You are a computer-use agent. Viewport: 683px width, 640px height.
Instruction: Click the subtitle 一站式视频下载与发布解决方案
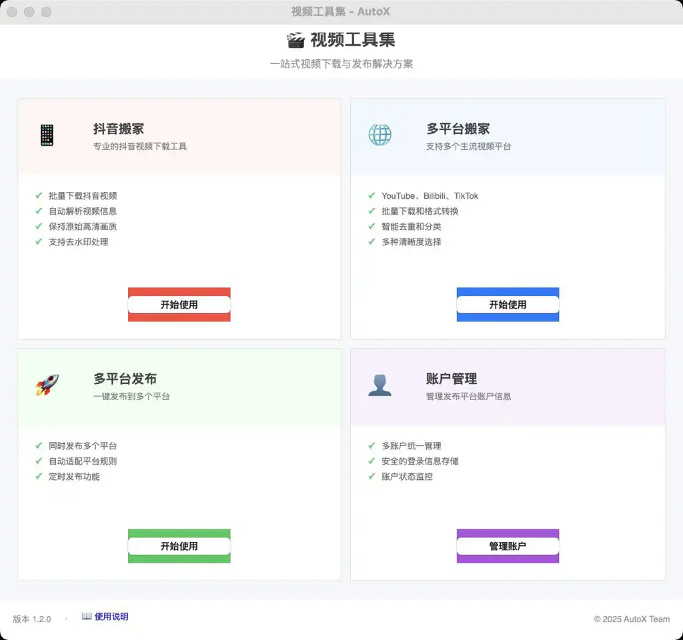(x=341, y=64)
